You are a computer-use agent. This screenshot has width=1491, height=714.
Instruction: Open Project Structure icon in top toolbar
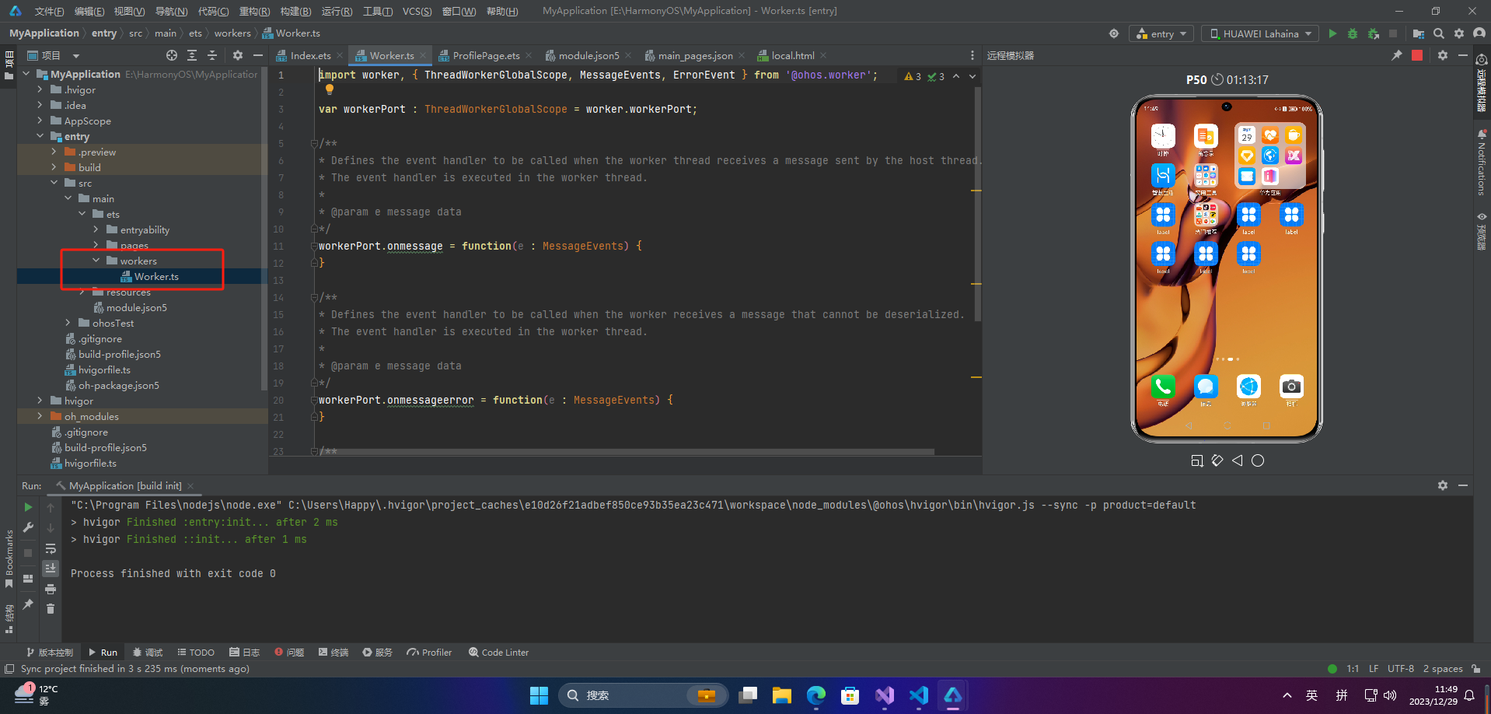click(x=1418, y=33)
